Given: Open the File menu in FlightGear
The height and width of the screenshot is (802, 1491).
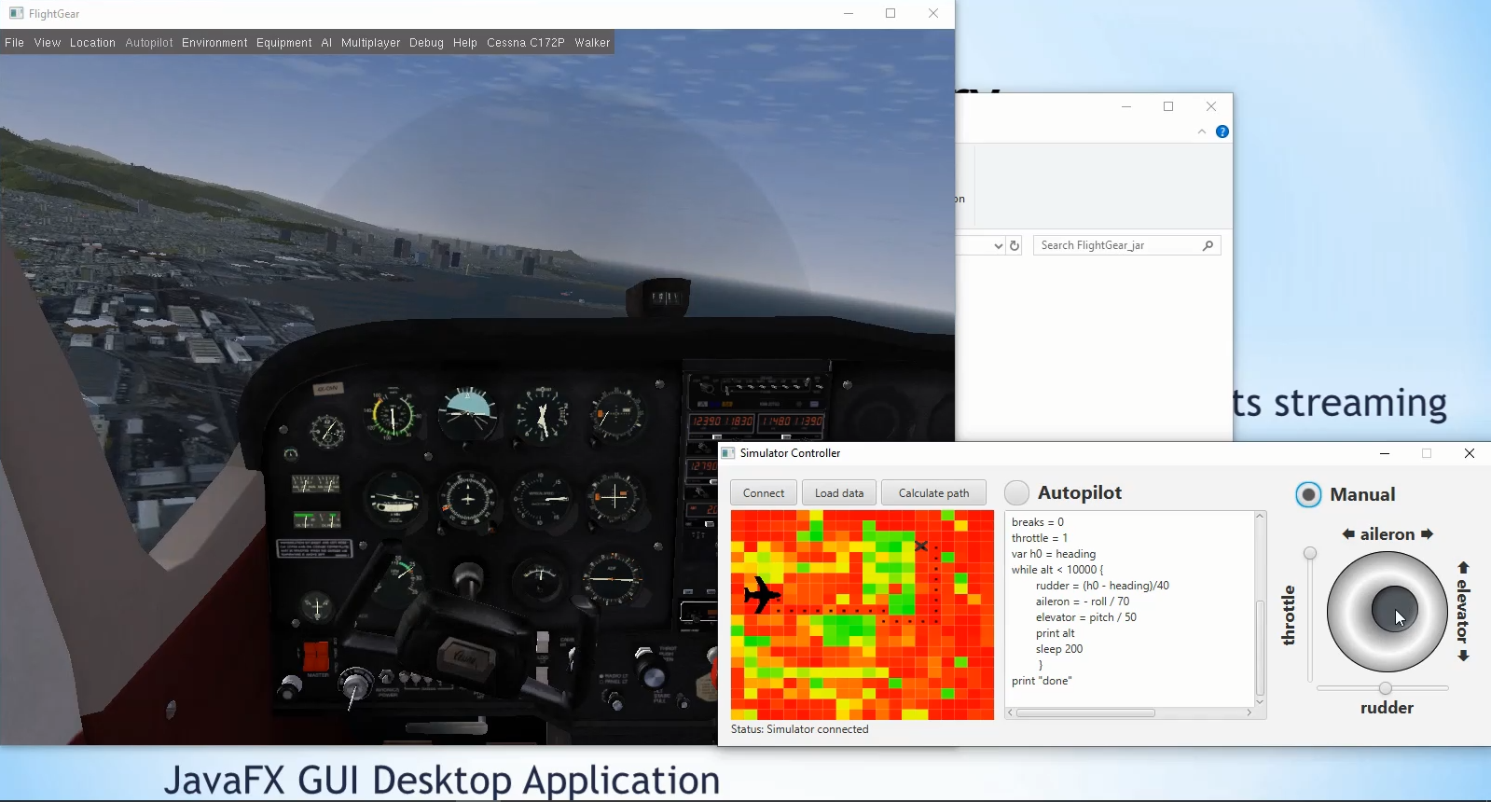Looking at the screenshot, I should pyautogui.click(x=15, y=43).
